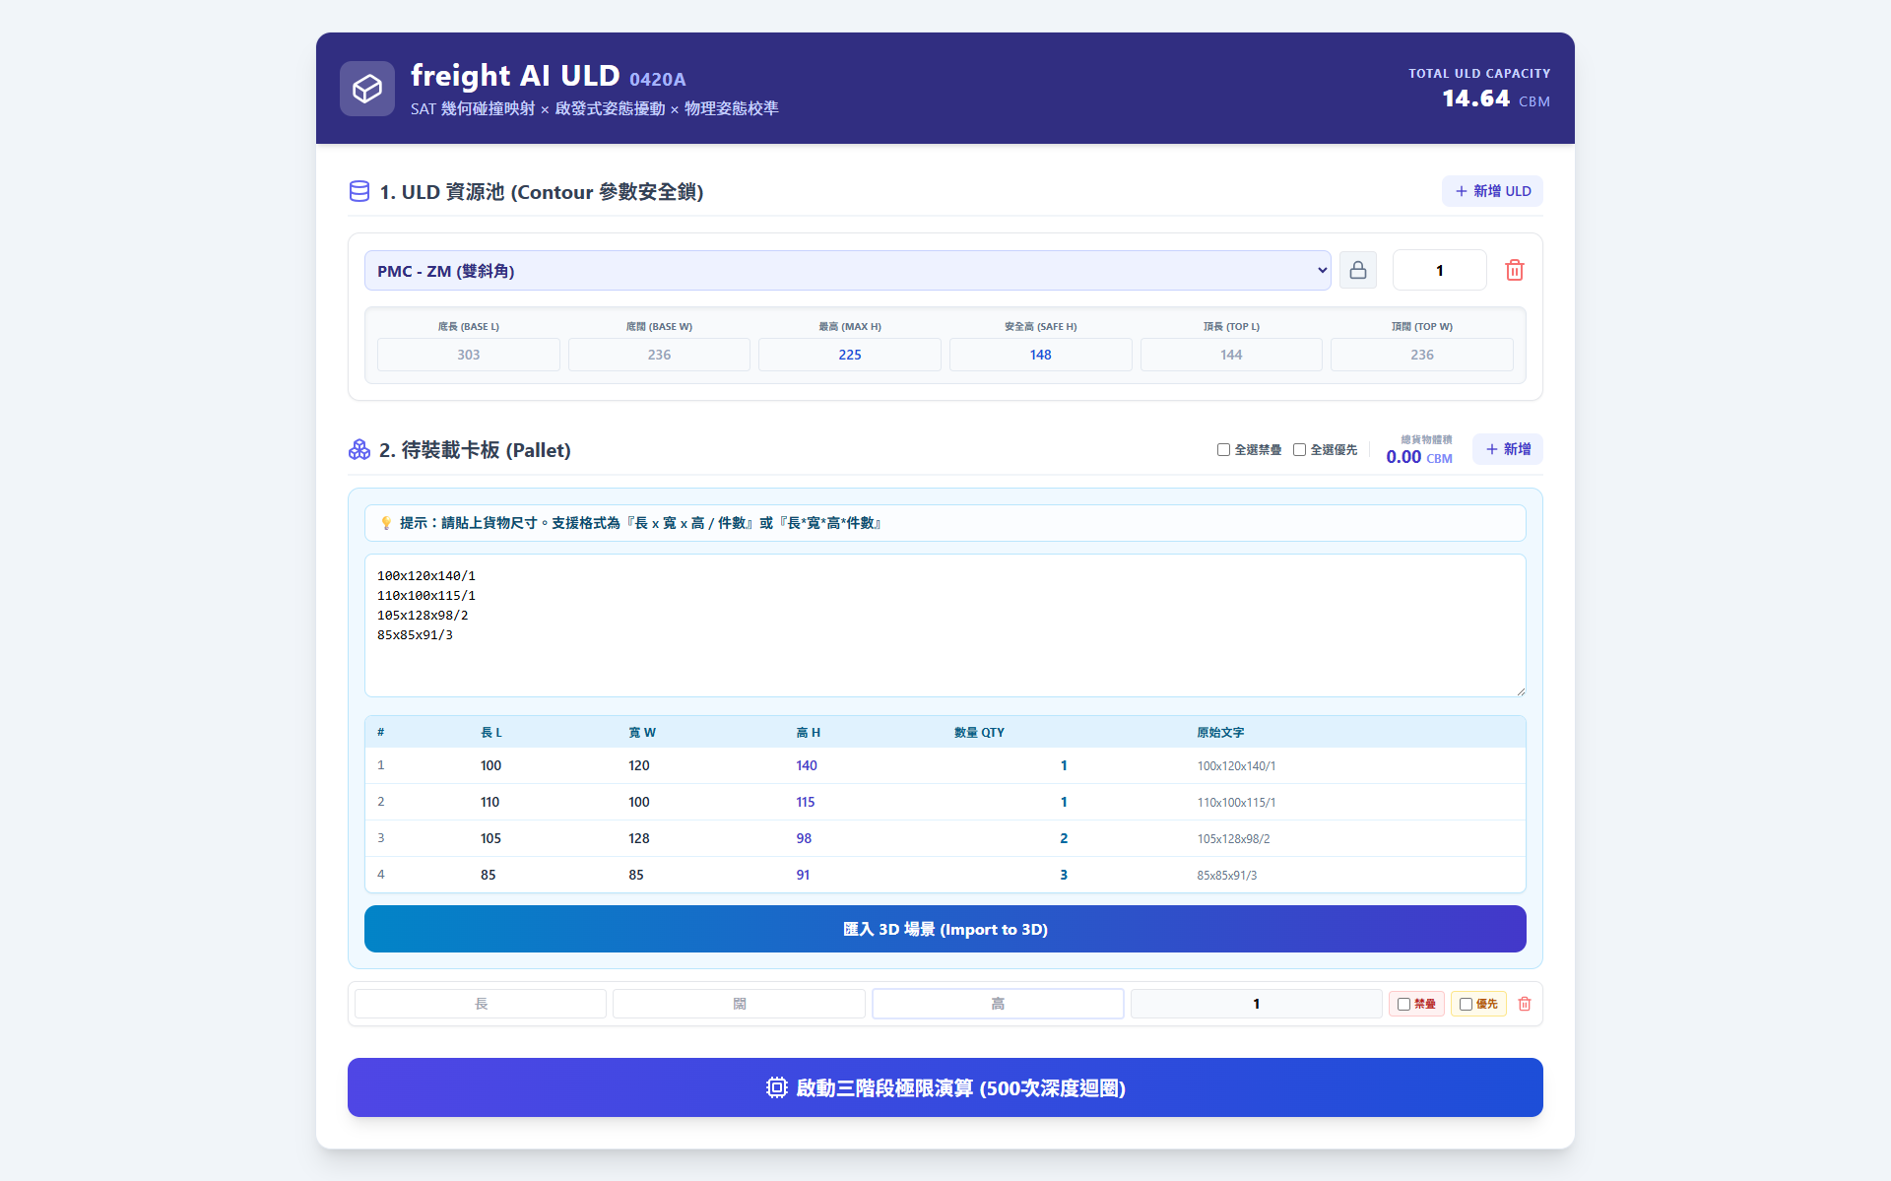The image size is (1891, 1181).
Task: Click the 底長 (BASE L) field showing 303
Action: point(469,355)
